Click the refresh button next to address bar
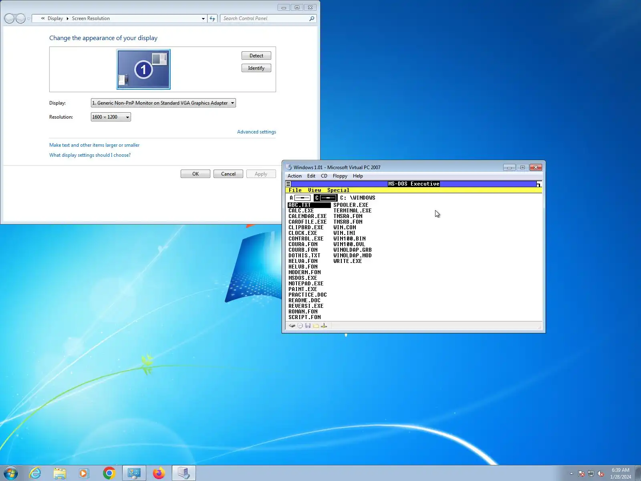Image resolution: width=641 pixels, height=481 pixels. pos(212,18)
